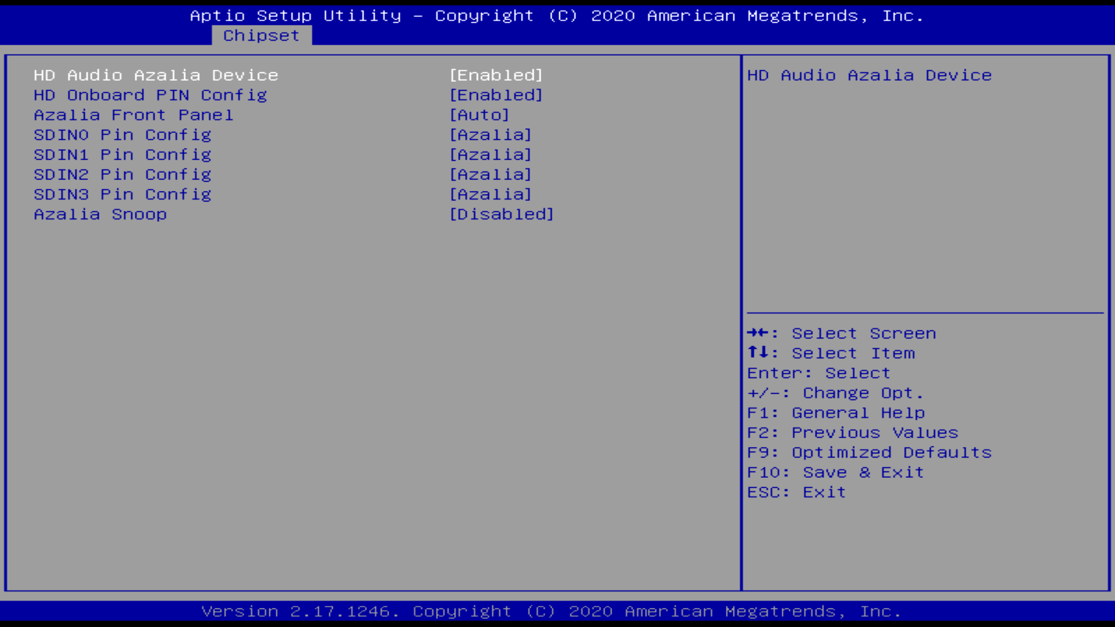
Task: Select SDIN3 Pin Config option
Action: (123, 194)
